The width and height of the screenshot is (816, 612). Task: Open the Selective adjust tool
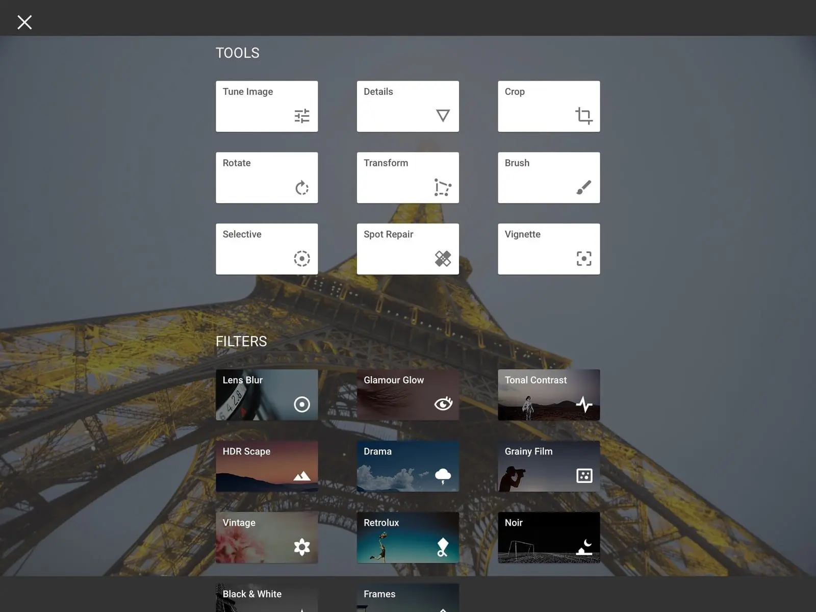tap(266, 249)
